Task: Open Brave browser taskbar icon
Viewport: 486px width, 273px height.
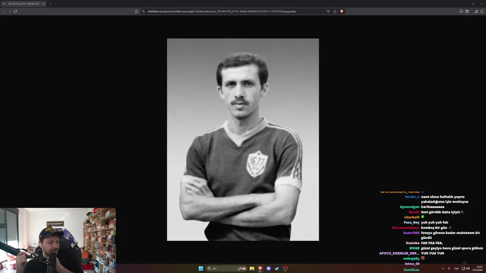Action: (260, 268)
